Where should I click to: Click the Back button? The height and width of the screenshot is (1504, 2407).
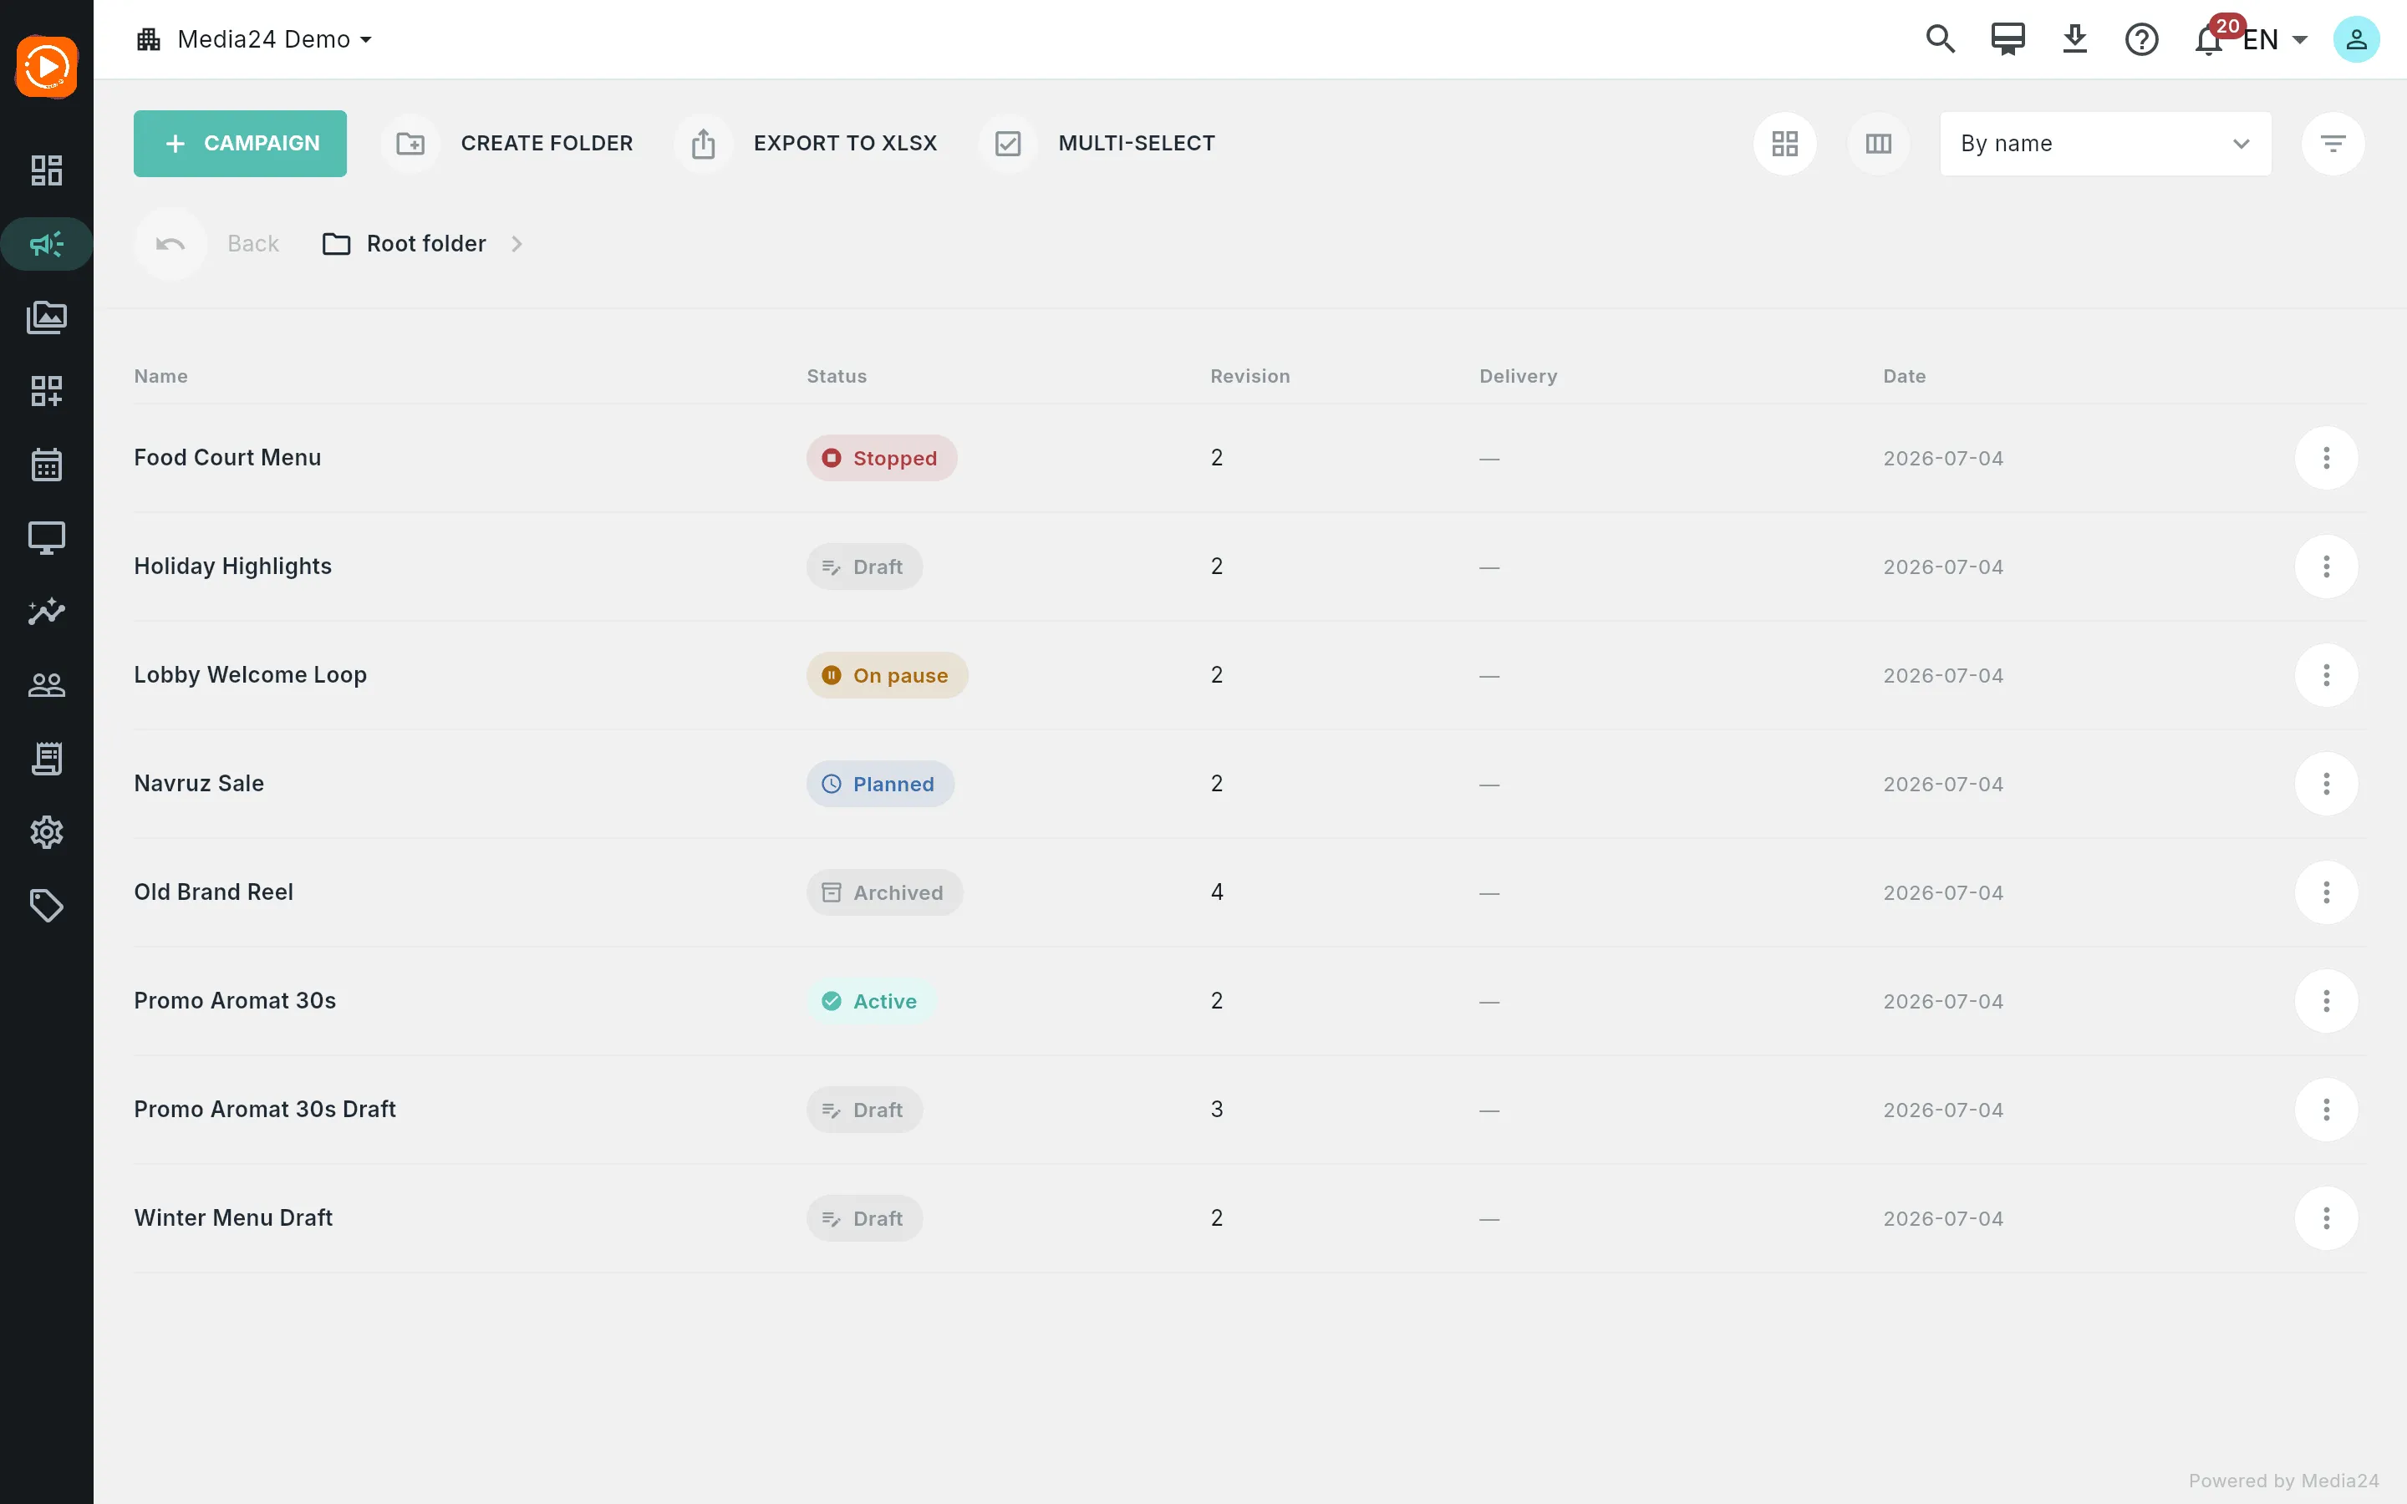(208, 244)
